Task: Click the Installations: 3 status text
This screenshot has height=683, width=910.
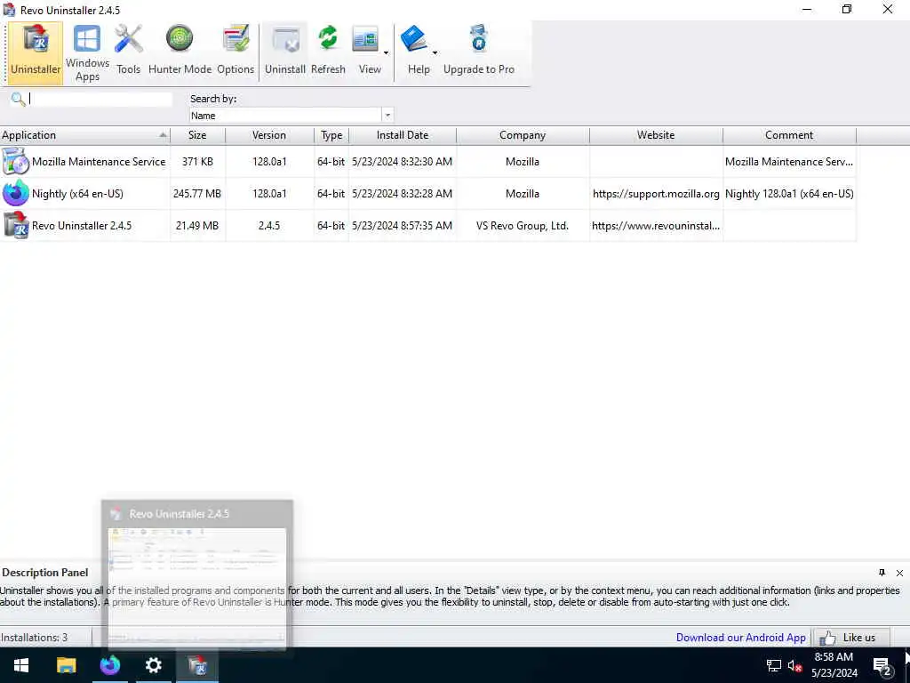Action: click(35, 637)
